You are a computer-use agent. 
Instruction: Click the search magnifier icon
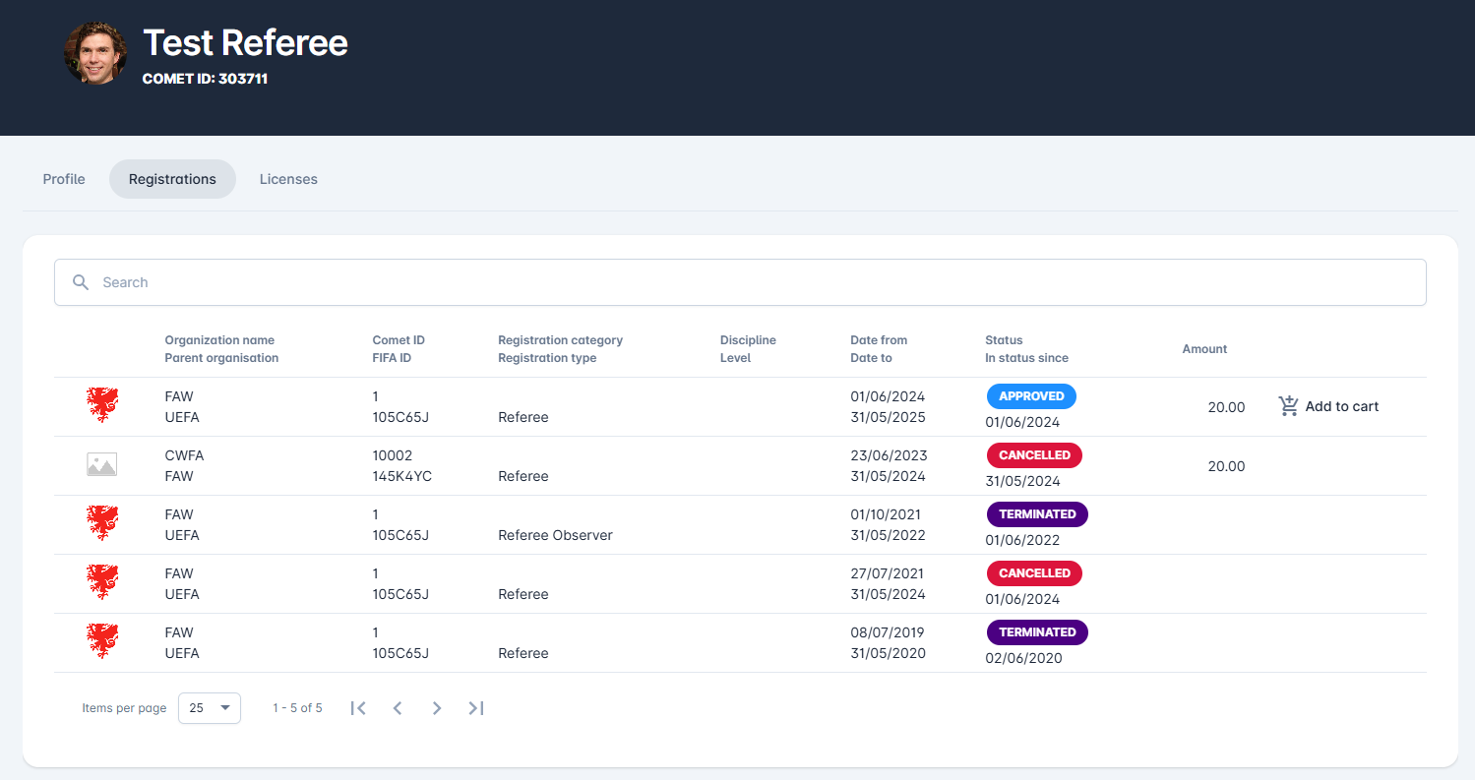coord(81,282)
